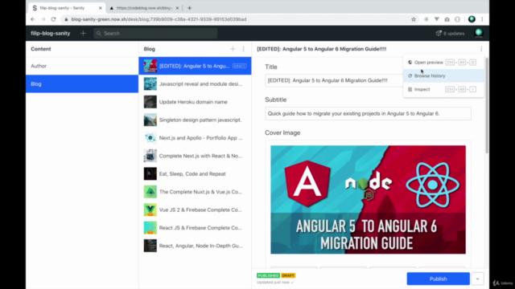Viewport: 515px width, 289px height.
Task: Bookmark this page with the star icon
Action: pos(414,19)
